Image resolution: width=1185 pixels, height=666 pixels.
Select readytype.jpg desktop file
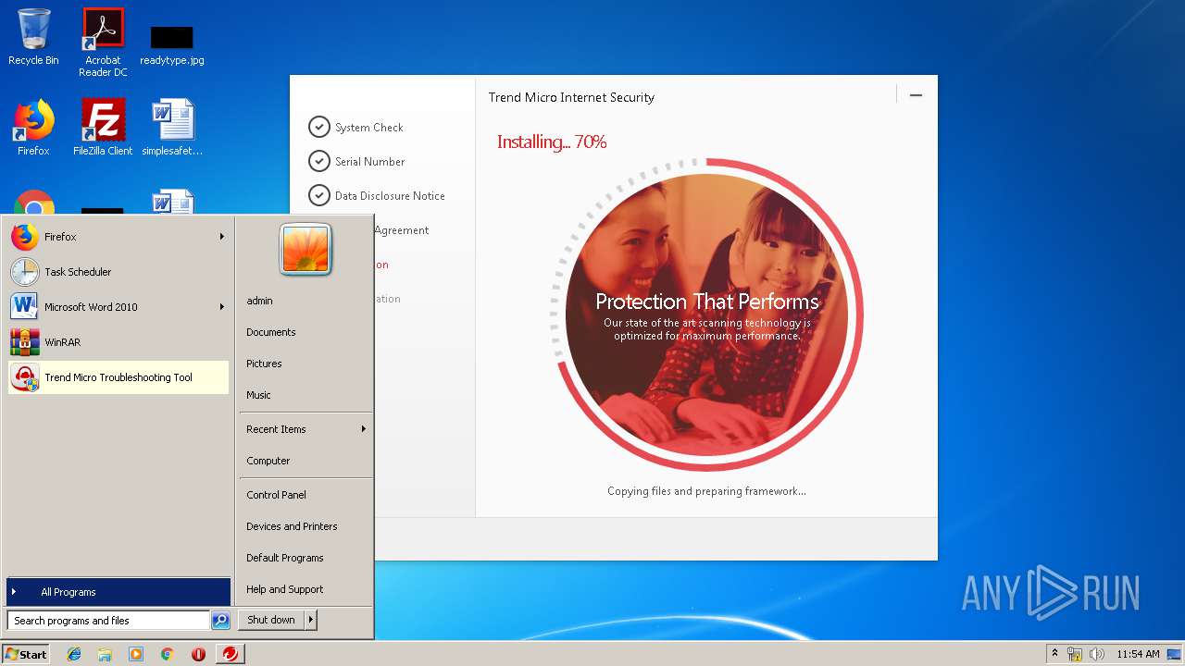tap(172, 44)
